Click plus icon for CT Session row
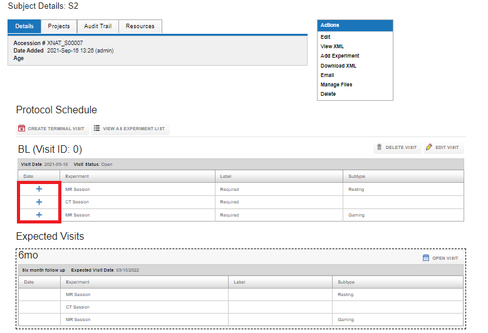Image resolution: width=488 pixels, height=333 pixels. tap(39, 202)
